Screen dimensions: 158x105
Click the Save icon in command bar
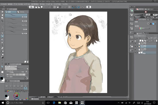coord(42,7)
